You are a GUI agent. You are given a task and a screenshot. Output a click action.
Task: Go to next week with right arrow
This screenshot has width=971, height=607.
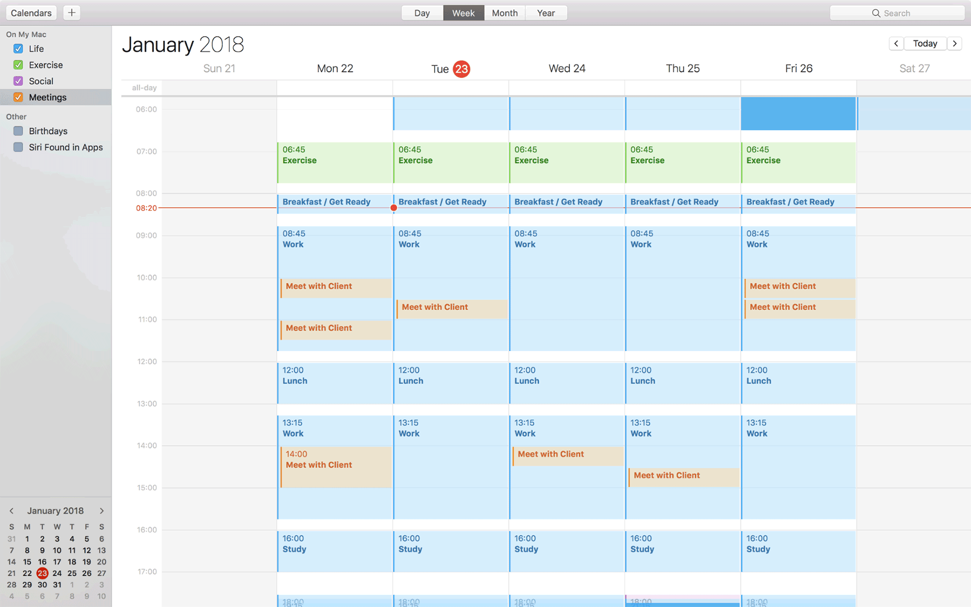pos(955,43)
